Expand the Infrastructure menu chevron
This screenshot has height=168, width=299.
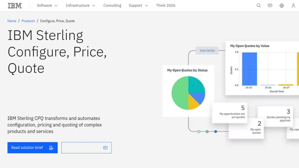click(94, 6)
